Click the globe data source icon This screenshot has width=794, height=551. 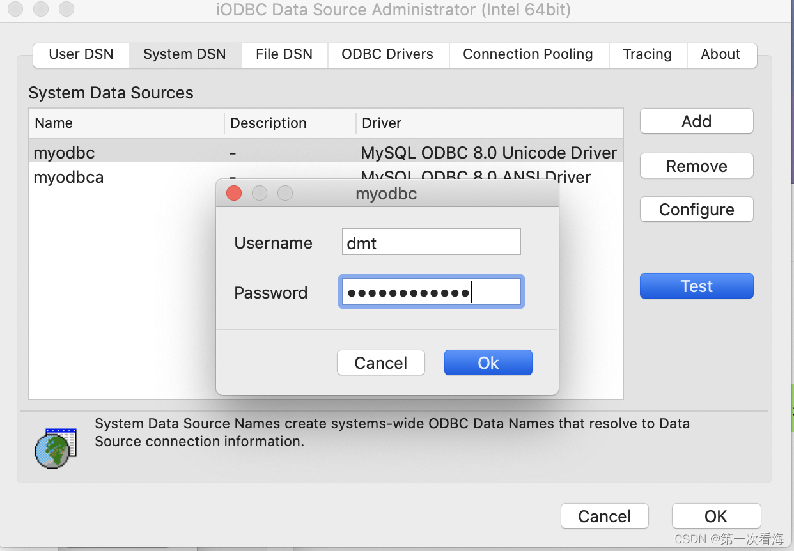(56, 448)
